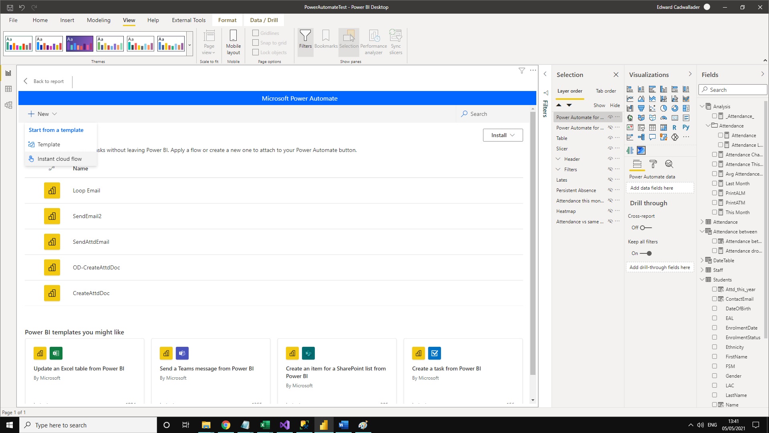This screenshot has width=769, height=433.
Task: Toggle the Keep all filters switch
Action: 646,253
